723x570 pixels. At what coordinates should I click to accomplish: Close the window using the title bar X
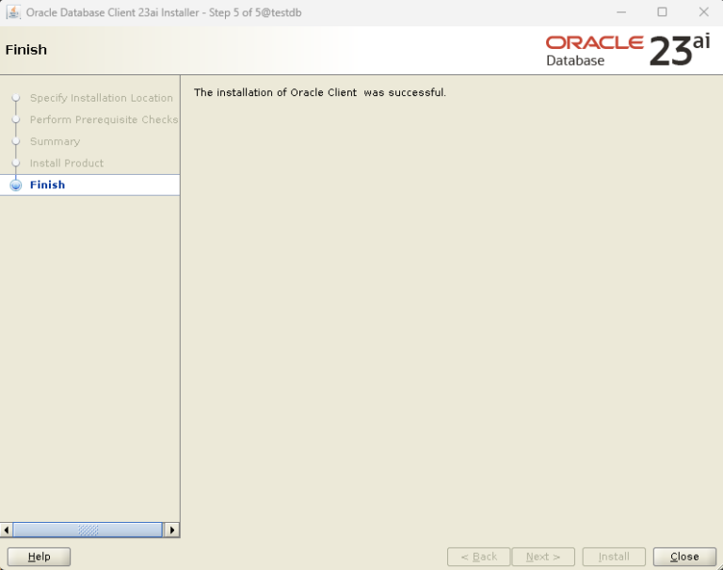(703, 12)
